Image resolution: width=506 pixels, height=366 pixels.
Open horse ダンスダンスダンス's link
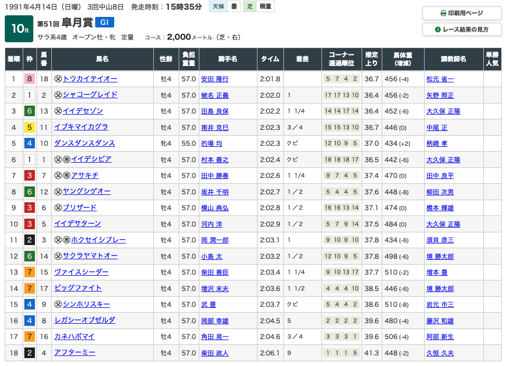click(85, 143)
